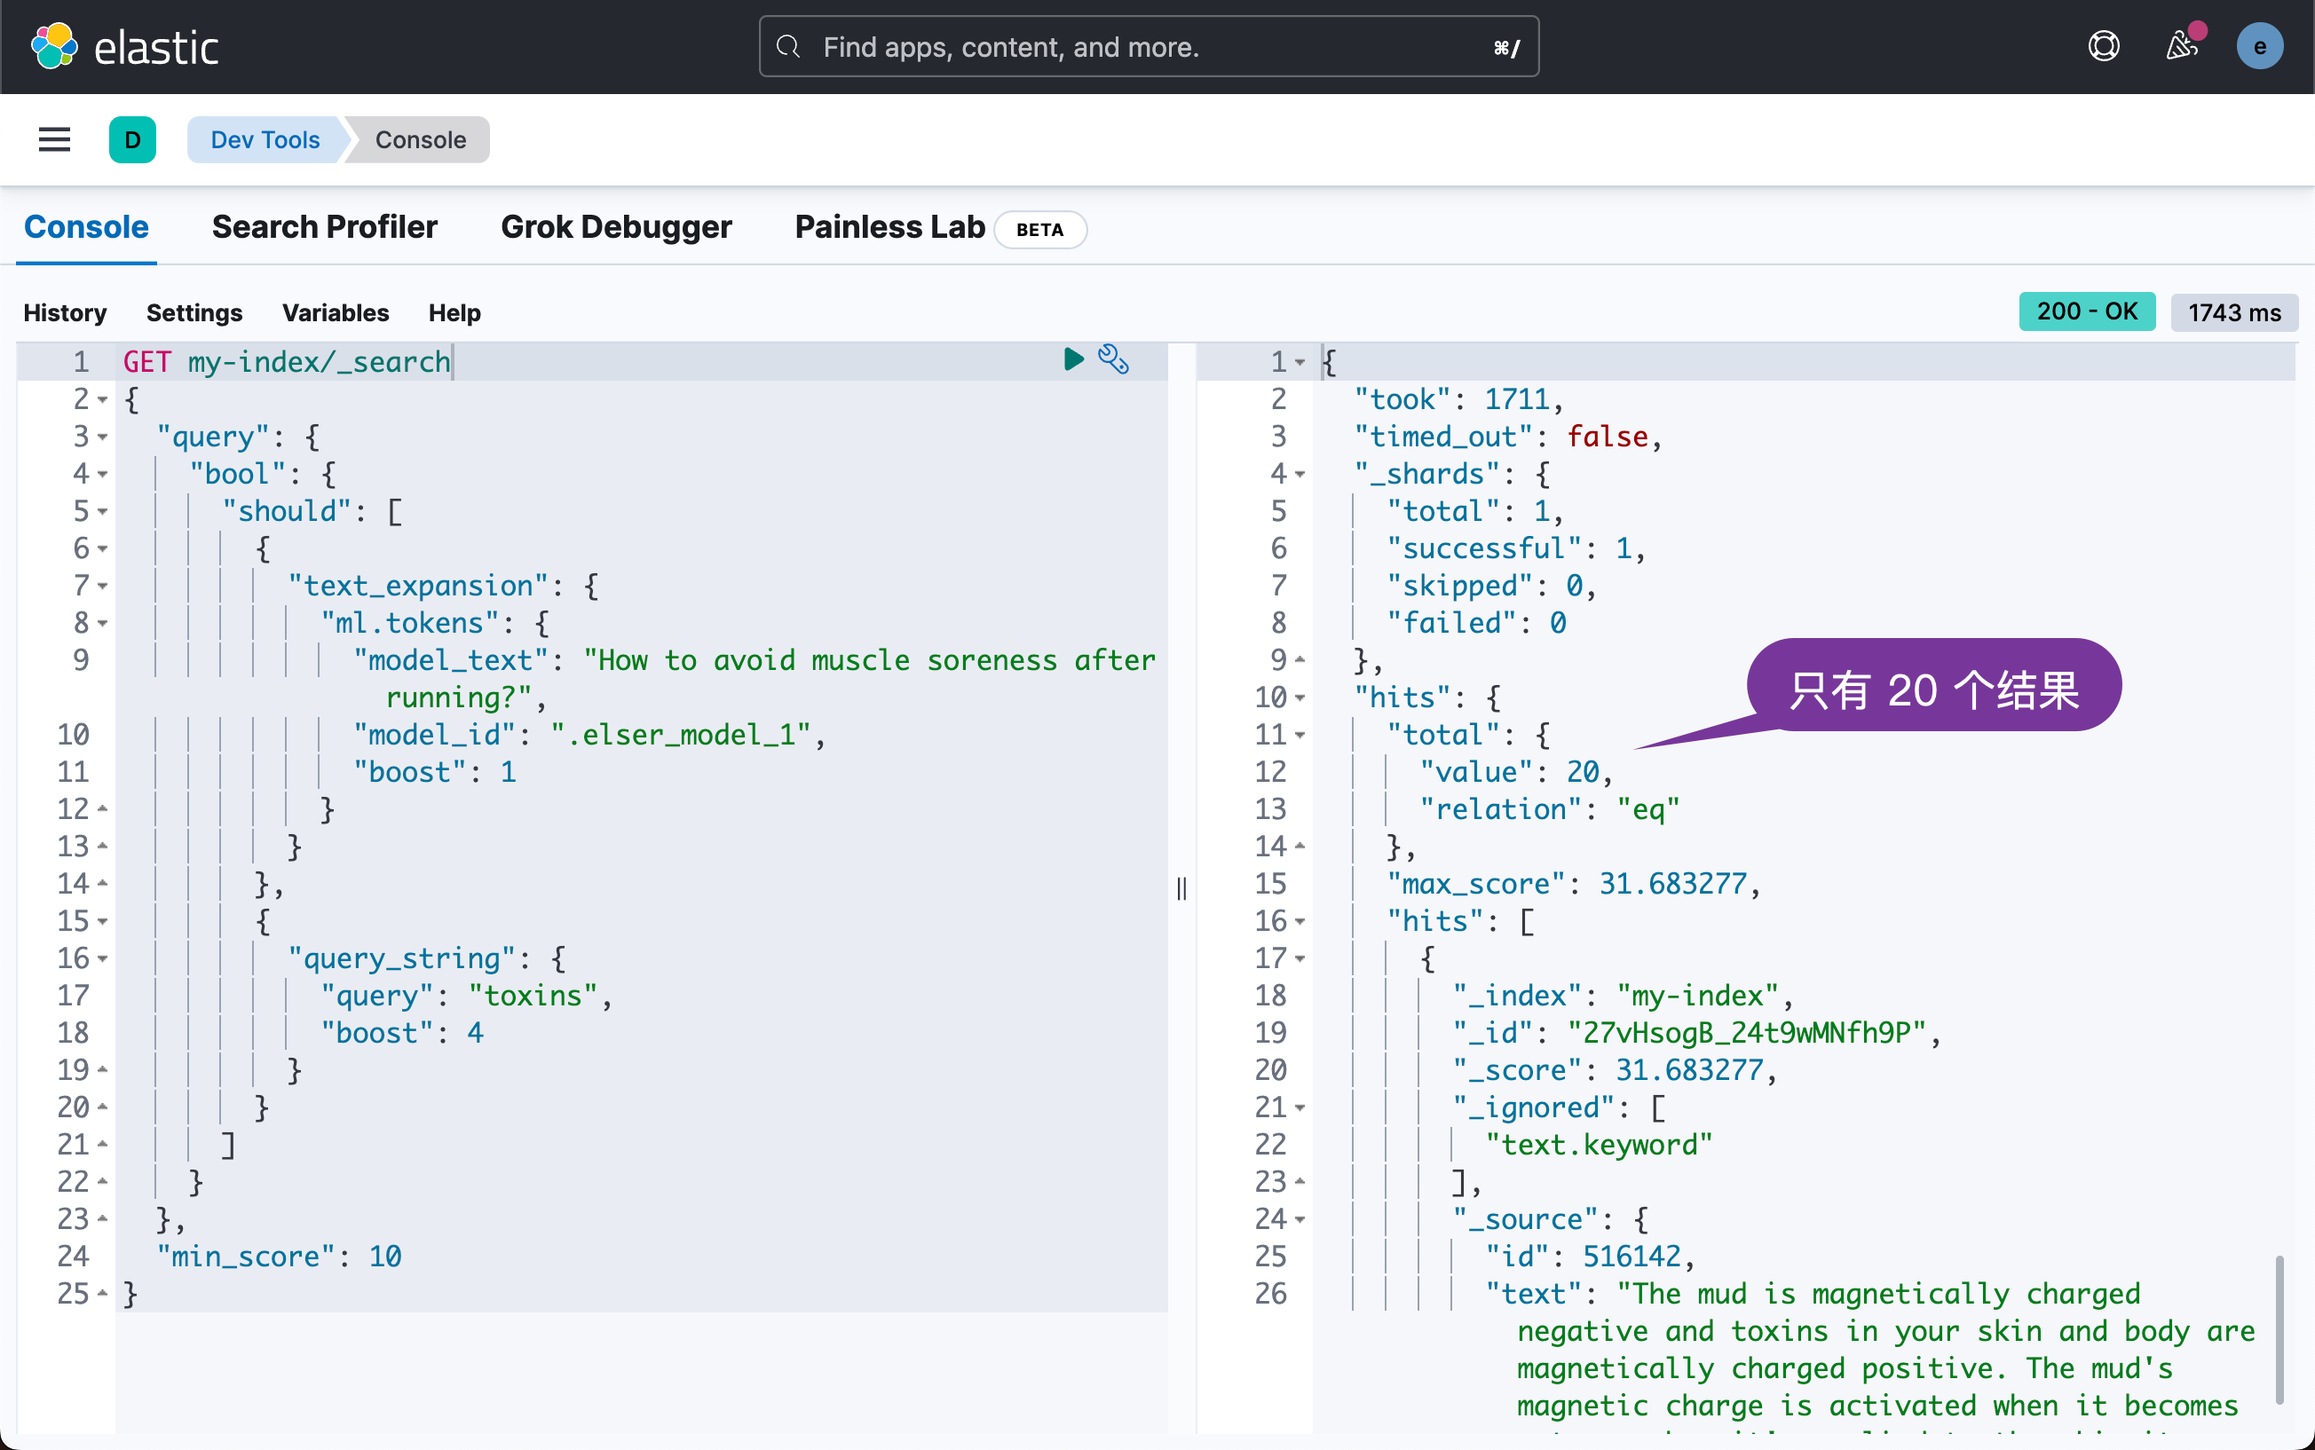2315x1450 pixels.
Task: Open console History
Action: [64, 312]
